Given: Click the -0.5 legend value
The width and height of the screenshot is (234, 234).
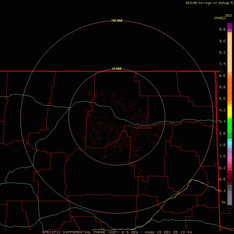Looking at the screenshot, I should tap(221, 179).
